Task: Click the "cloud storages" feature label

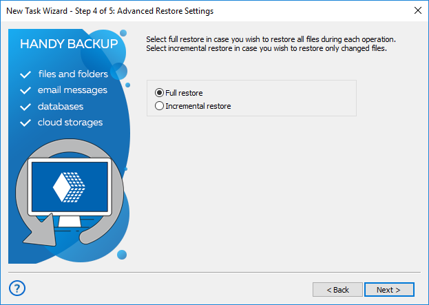Action: (70, 123)
